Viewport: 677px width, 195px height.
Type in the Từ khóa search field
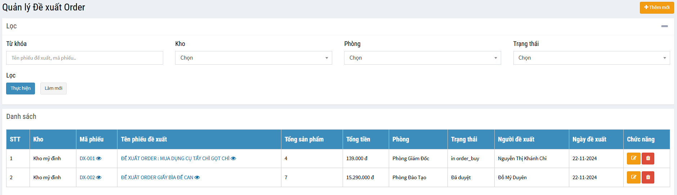(85, 58)
